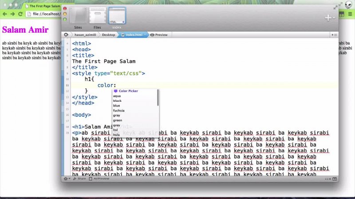Image resolution: width=355 pixels, height=199 pixels.
Task: Navigate to Desktop in path bar
Action: [109, 34]
